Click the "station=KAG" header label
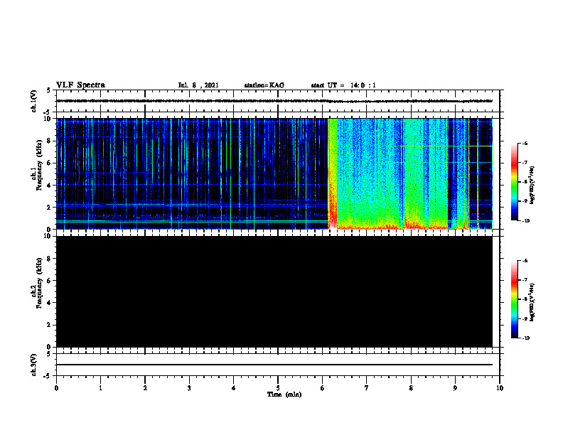The image size is (563, 435). [264, 85]
